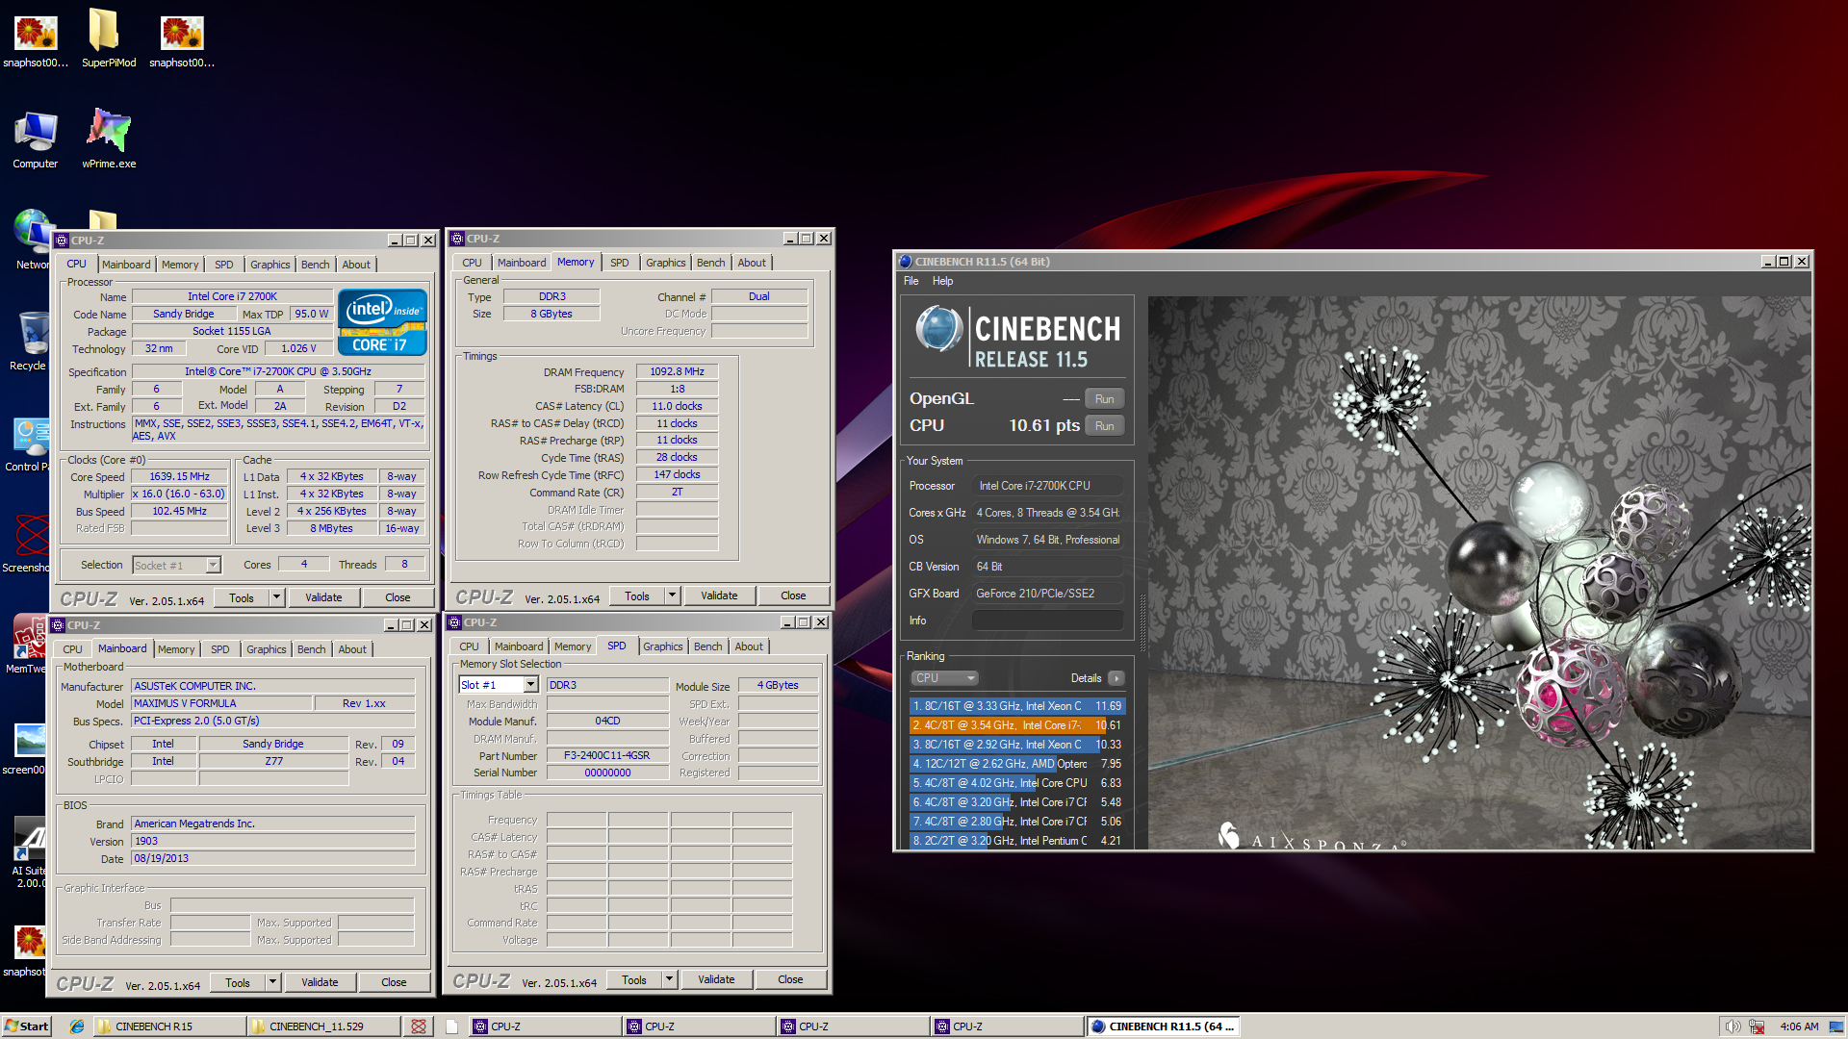Run the CPU benchmark in Cinebench
Image resolution: width=1848 pixels, height=1039 pixels.
pos(1104,426)
